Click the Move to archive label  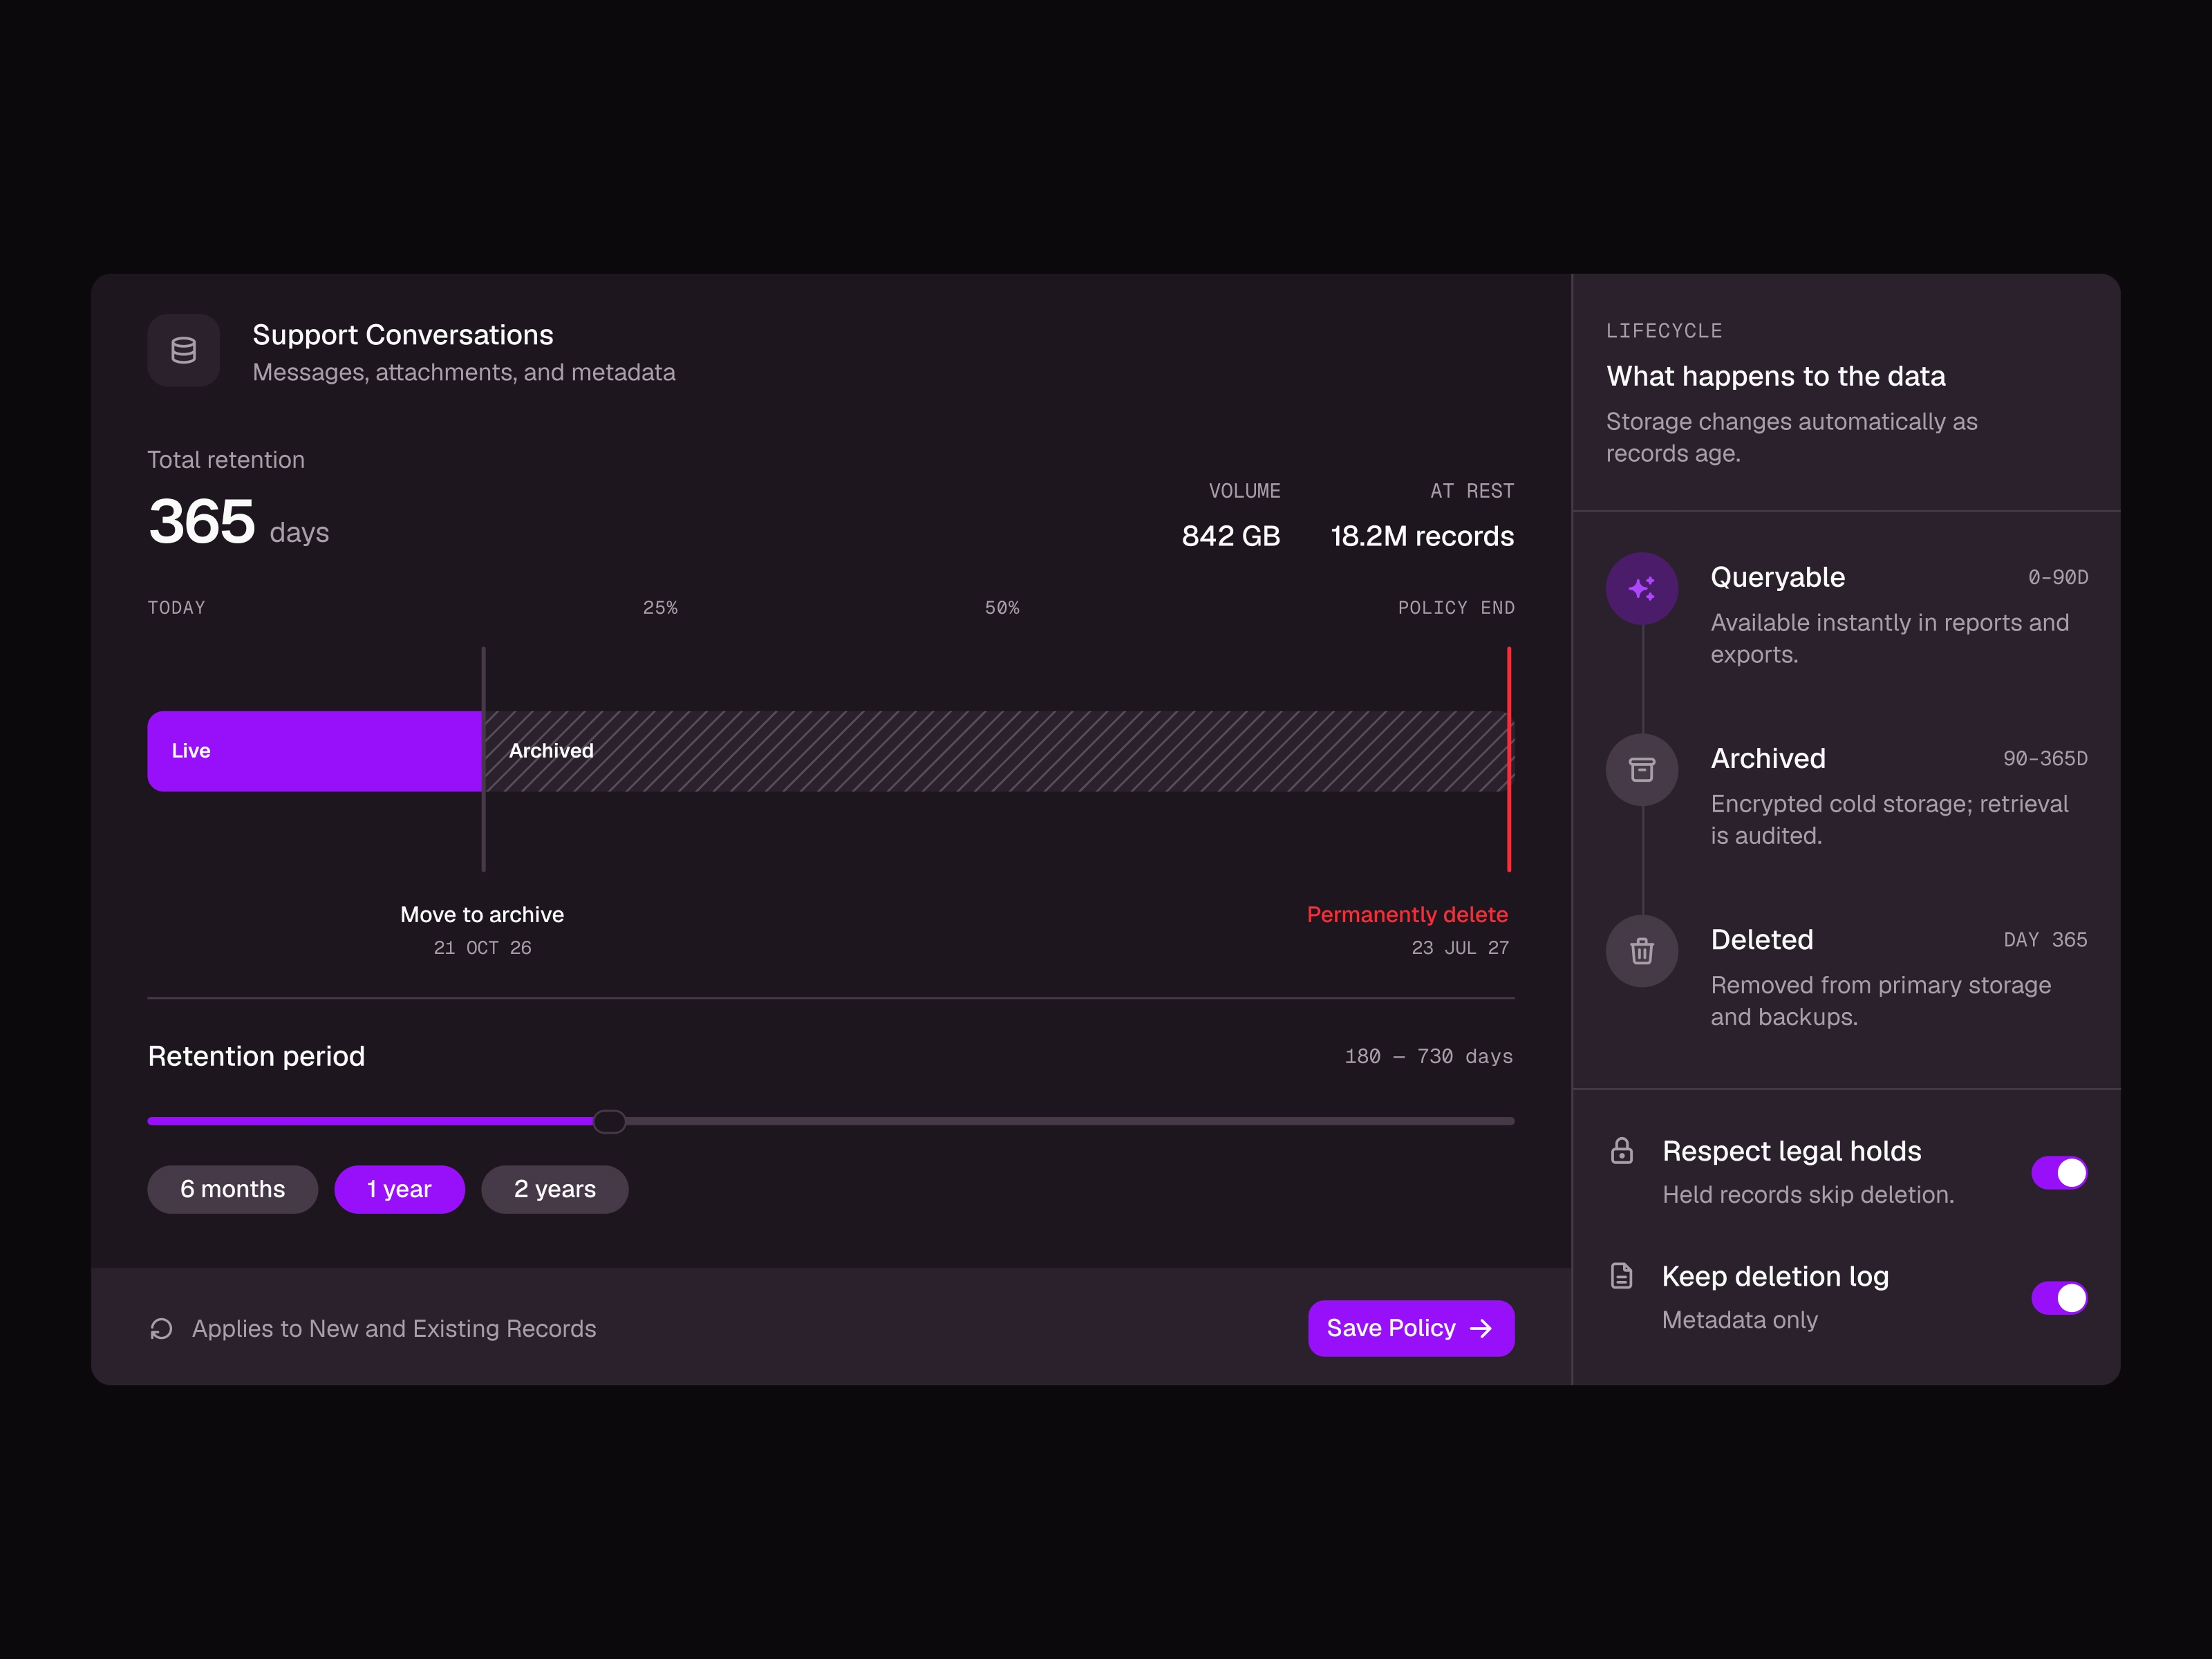482,915
